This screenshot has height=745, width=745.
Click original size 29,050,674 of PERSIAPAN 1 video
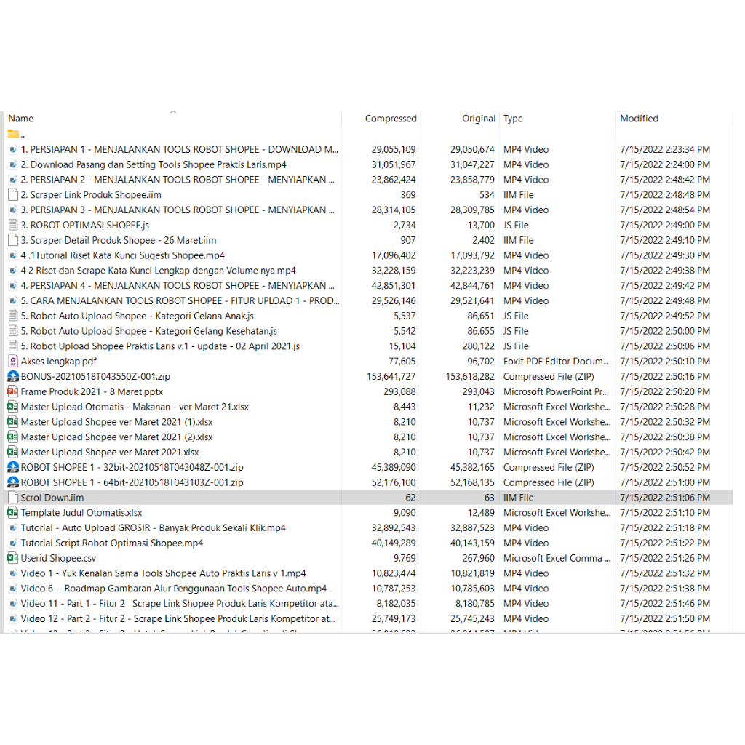(472, 150)
